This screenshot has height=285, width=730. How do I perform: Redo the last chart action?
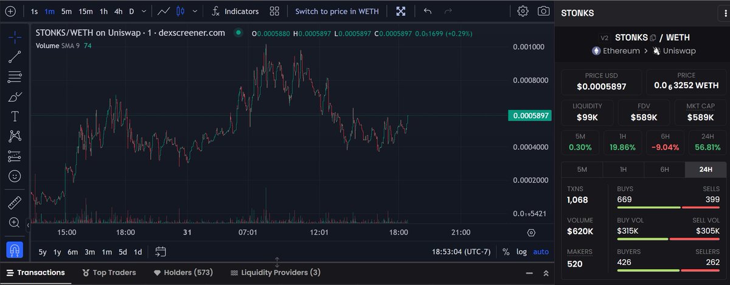coord(448,11)
